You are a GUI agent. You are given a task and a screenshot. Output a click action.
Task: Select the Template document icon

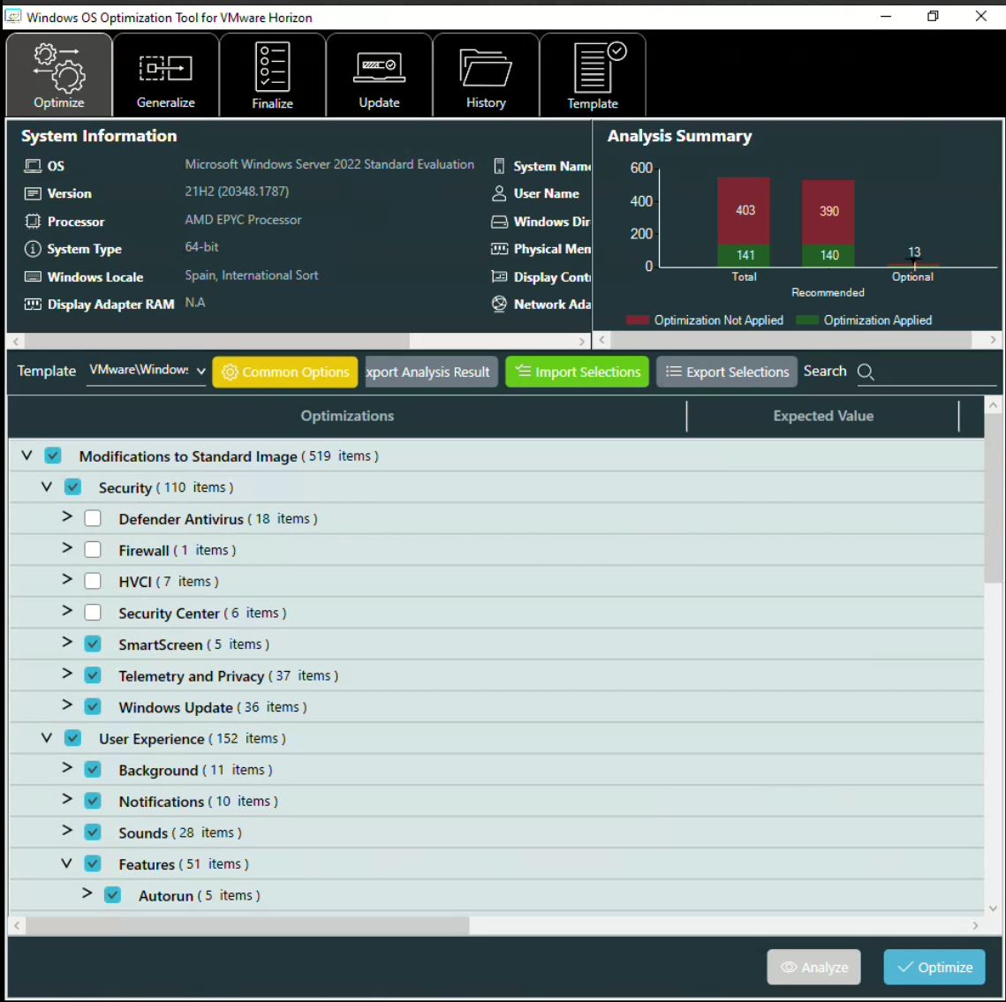[594, 68]
